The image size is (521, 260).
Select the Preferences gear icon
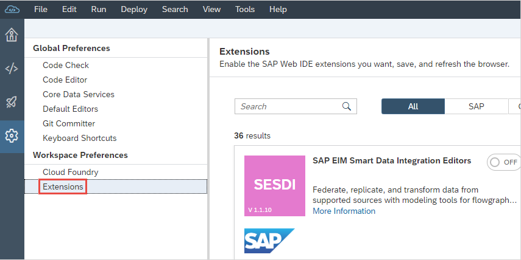(x=12, y=136)
